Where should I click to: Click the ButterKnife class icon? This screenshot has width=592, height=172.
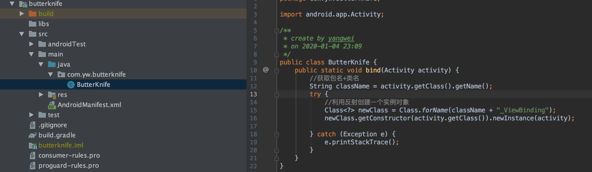[71, 85]
